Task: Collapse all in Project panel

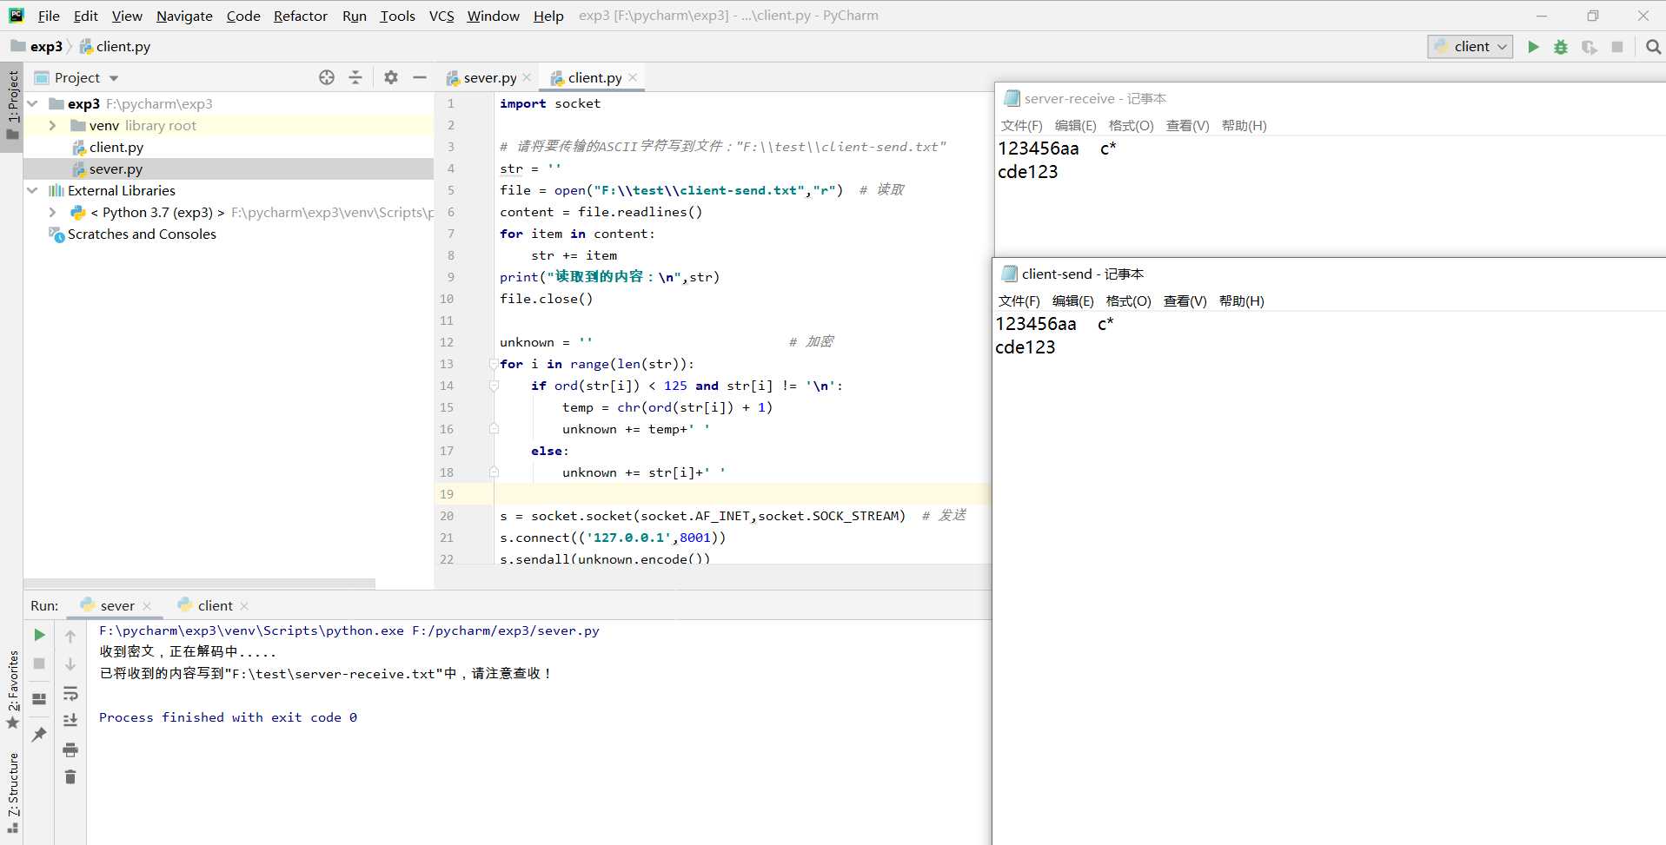Action: pos(355,77)
